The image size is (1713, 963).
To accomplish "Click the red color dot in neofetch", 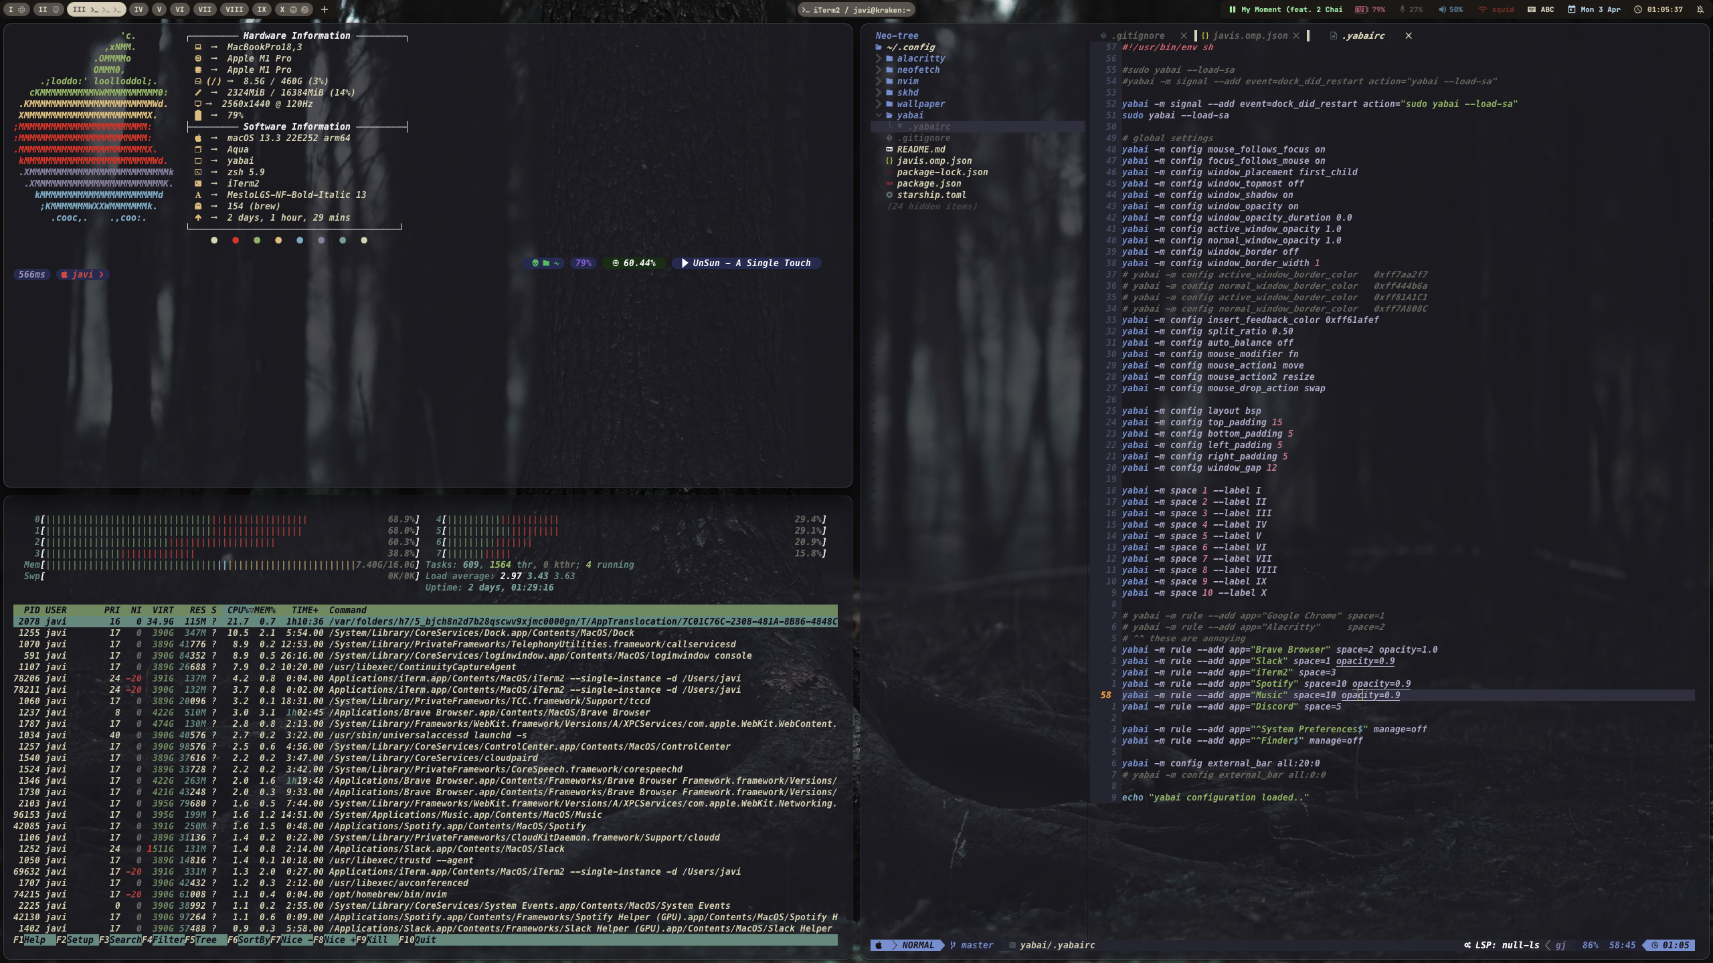I will coord(236,240).
